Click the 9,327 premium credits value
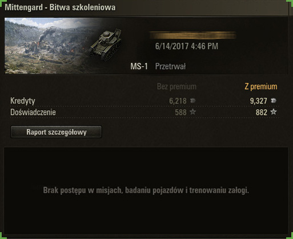Screen dimensions: 293x239 tap(259, 101)
